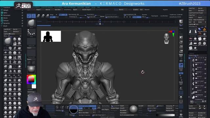Pick a color in the color picker square
Image resolution: width=210 pixels, height=118 pixels.
(x=31, y=79)
